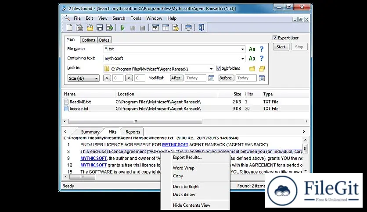Switch to the Summary tab

[x=90, y=132]
